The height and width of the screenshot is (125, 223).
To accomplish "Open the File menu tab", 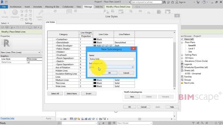I will pos(4,7).
